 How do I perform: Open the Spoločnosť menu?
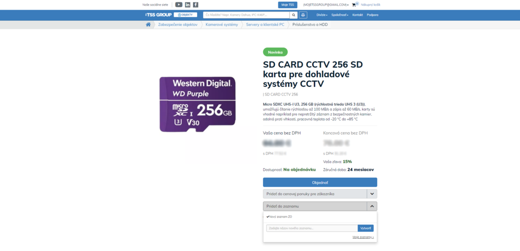(x=340, y=15)
